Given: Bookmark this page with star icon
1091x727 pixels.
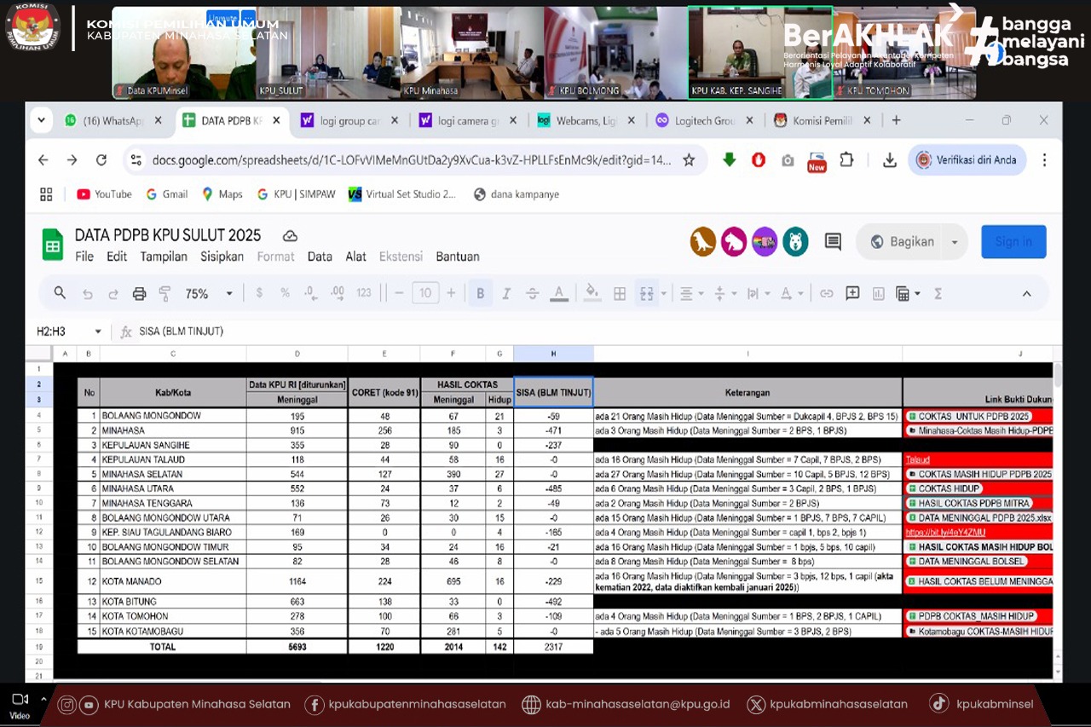Looking at the screenshot, I should pyautogui.click(x=689, y=160).
